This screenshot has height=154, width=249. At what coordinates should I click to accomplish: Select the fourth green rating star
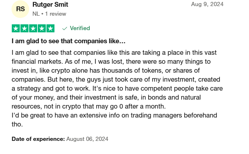pyautogui.click(x=42, y=28)
